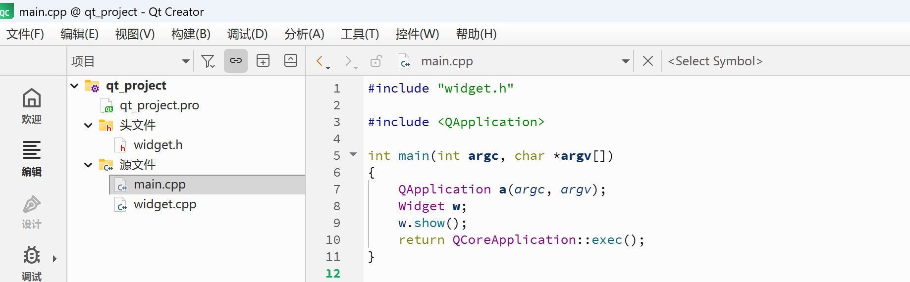Viewport: 910px width, 282px height.
Task: Switch to the 欢迎 welcome mode
Action: point(32,106)
